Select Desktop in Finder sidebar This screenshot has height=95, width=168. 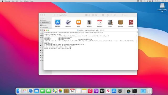click(x=45, y=25)
